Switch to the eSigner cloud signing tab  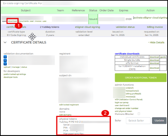(87, 27)
